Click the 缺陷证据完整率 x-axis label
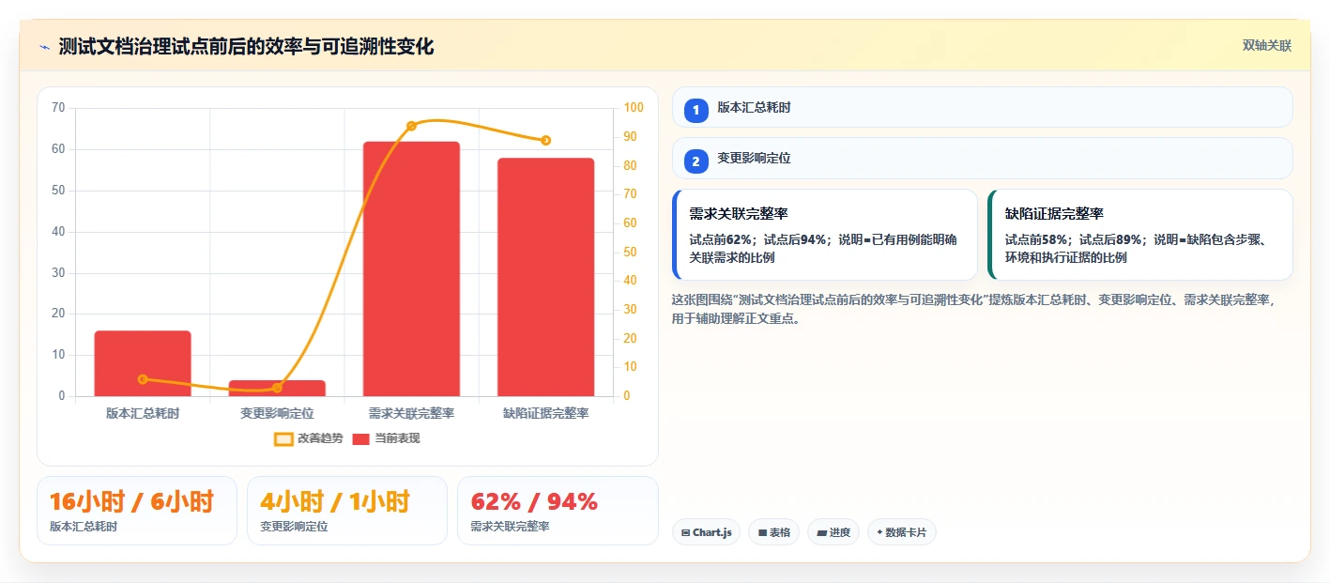 546,413
